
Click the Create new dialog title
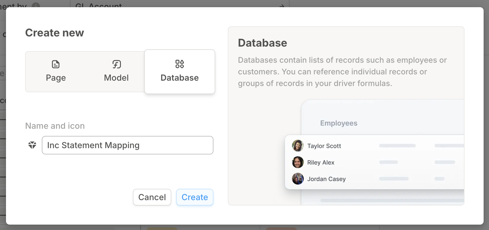pos(55,33)
